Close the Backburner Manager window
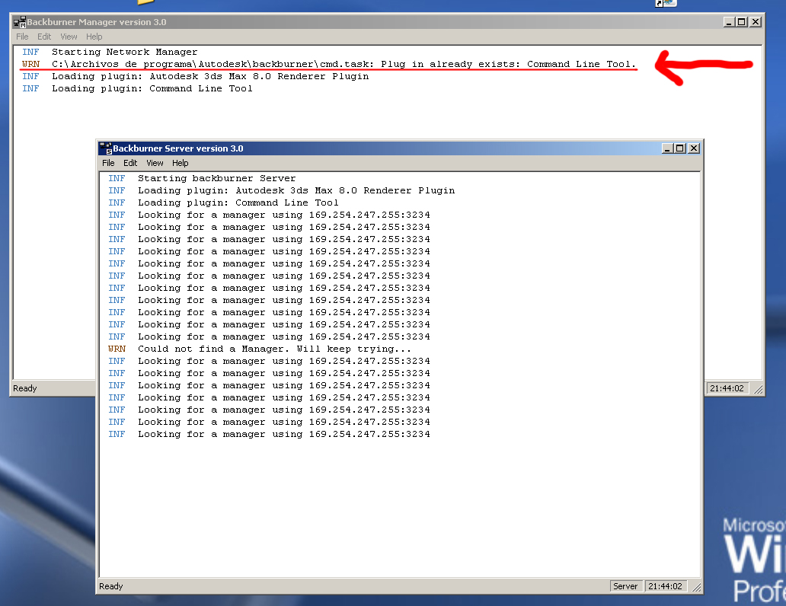The image size is (786, 606). (x=756, y=22)
